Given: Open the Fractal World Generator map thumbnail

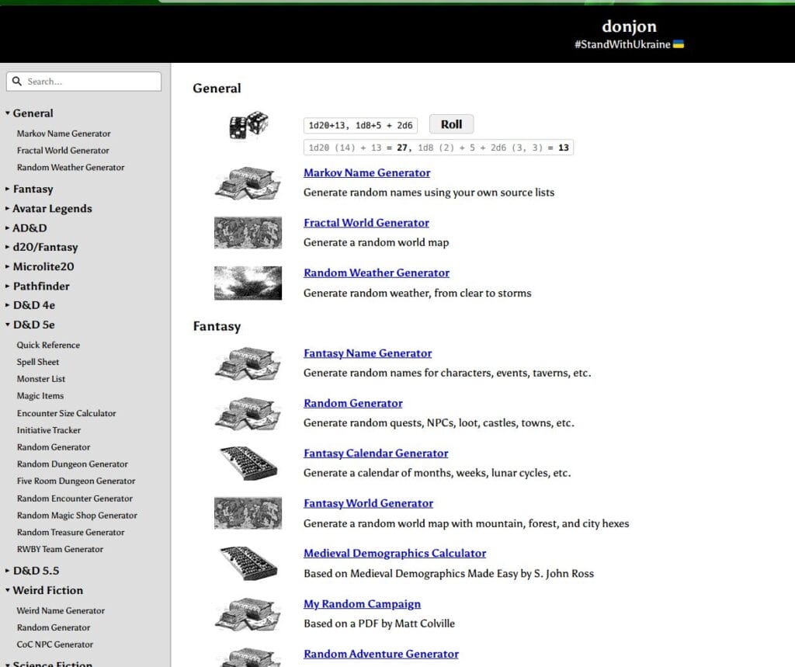Looking at the screenshot, I should click(x=248, y=233).
